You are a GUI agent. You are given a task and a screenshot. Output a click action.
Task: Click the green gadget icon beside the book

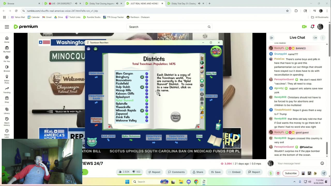(218, 125)
